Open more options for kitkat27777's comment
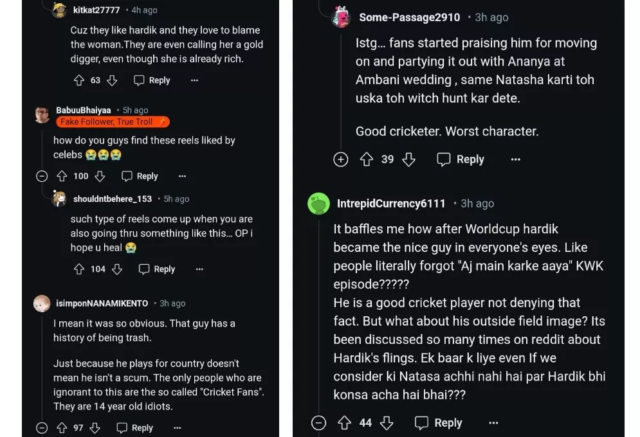Viewport: 640px width, 437px height. 194,80
